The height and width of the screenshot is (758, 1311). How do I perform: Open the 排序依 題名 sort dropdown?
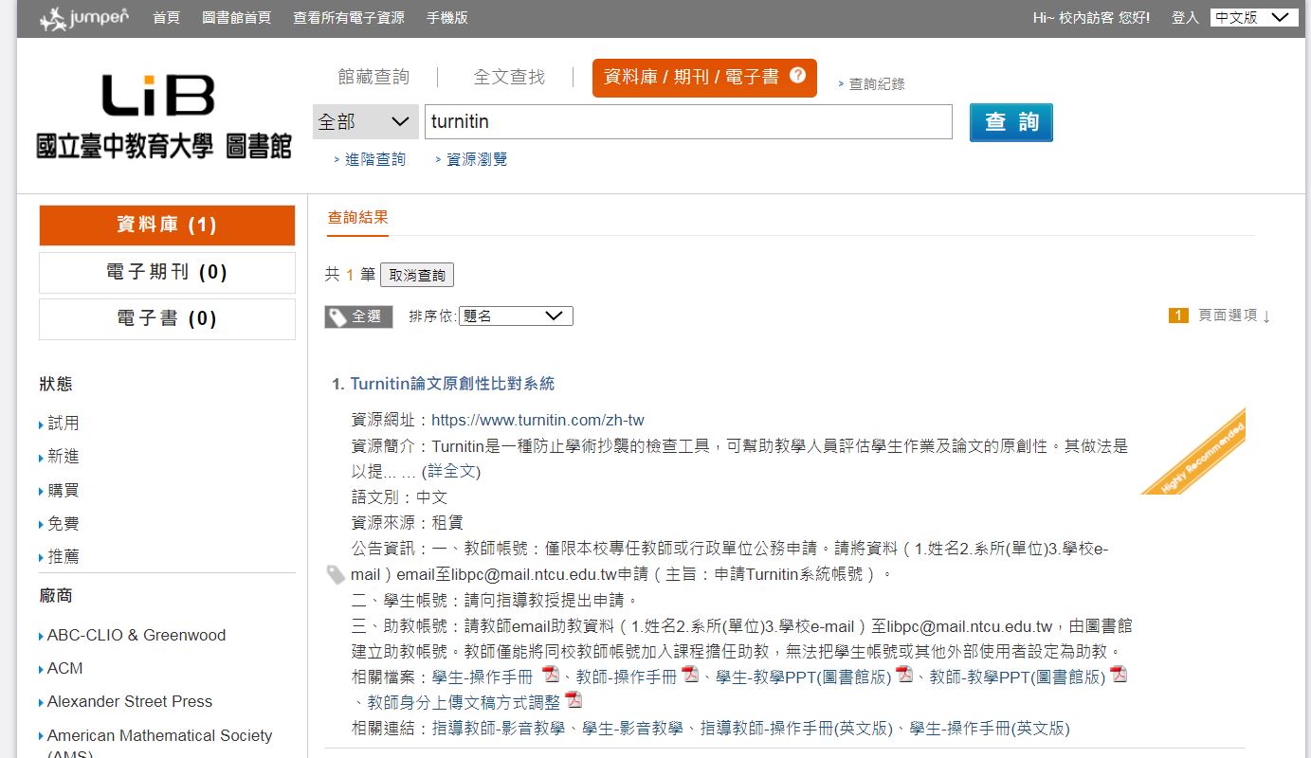point(516,316)
